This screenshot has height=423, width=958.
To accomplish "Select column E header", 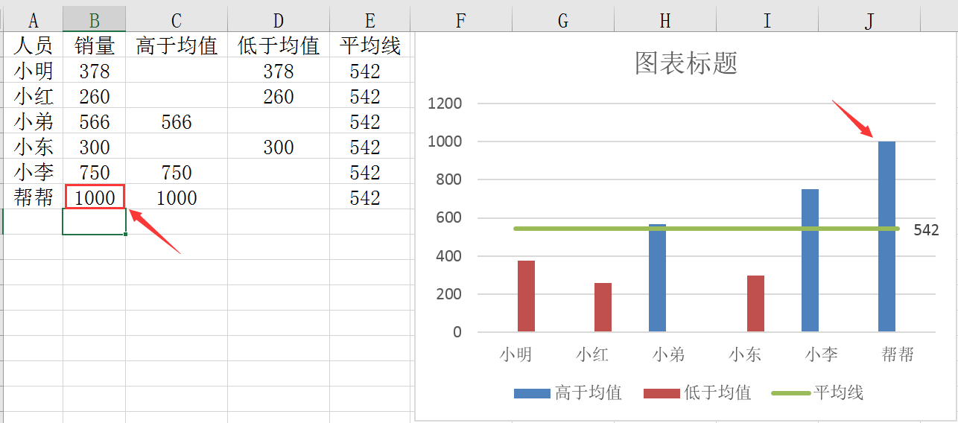I will (370, 21).
